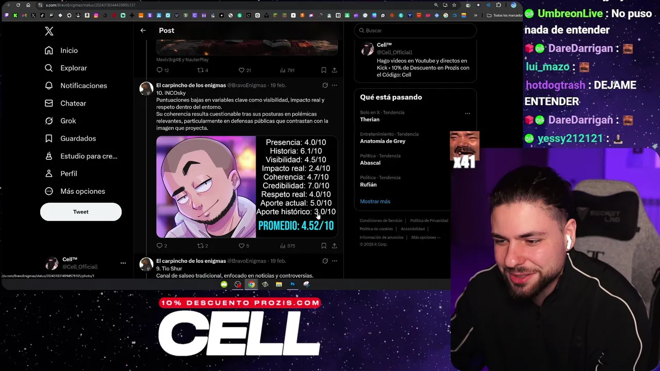660x371 pixels.
Task: Open Política de cookies link
Action: 376,229
